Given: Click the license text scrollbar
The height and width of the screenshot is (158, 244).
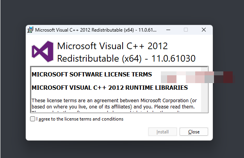Looking at the screenshot, I should pos(205,94).
